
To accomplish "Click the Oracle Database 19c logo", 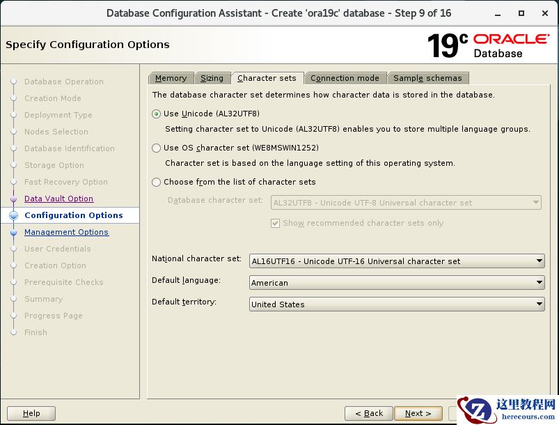I will [x=488, y=45].
